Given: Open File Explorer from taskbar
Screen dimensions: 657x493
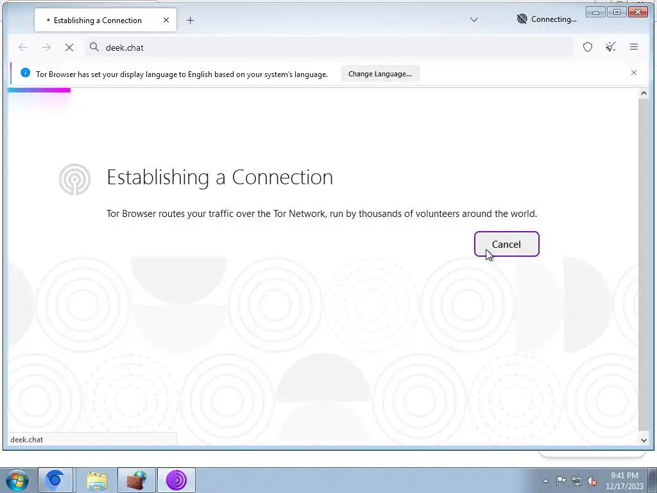Looking at the screenshot, I should pyautogui.click(x=97, y=480).
